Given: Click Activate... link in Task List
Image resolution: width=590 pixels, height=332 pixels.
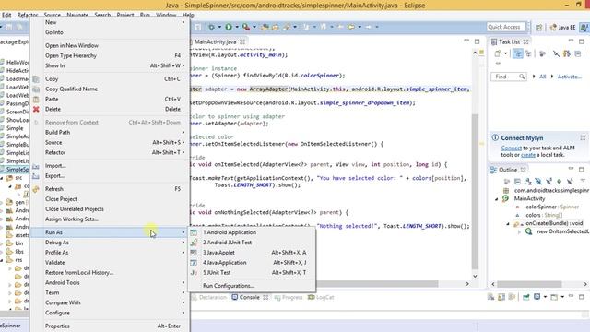Looking at the screenshot, I should pos(570,77).
